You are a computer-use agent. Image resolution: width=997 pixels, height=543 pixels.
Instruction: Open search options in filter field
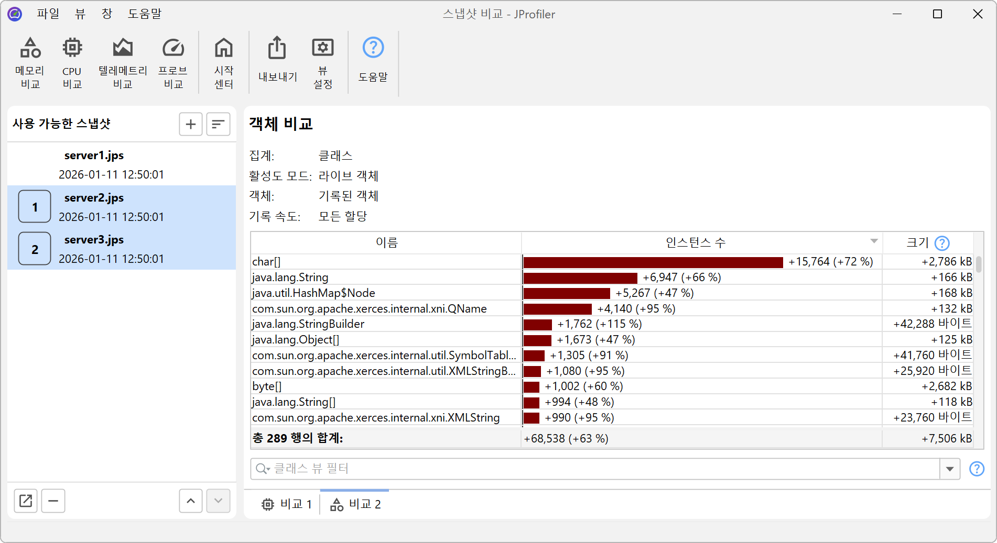pyautogui.click(x=263, y=469)
